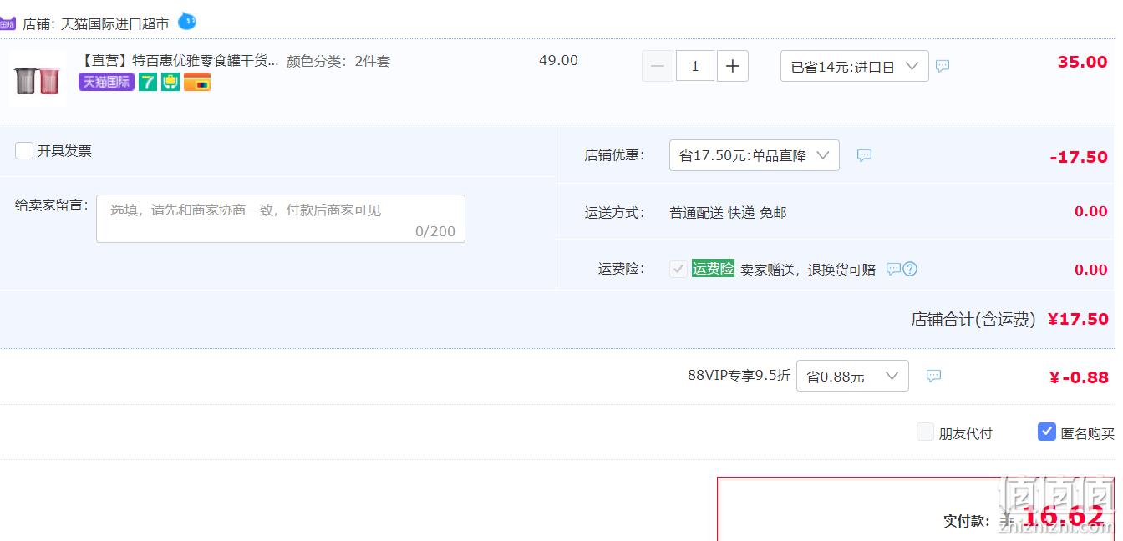
Task: Click the green 运费险 label
Action: pos(713,269)
